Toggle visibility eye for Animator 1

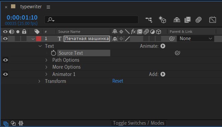(5, 74)
